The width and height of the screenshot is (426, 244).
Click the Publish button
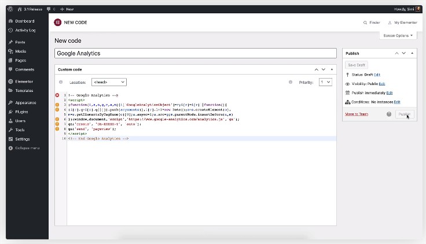coord(405,114)
